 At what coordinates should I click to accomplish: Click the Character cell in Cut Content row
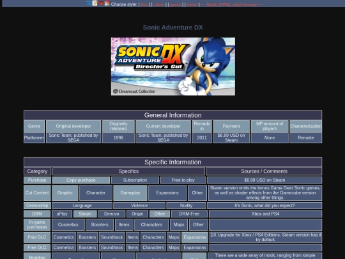[96, 192]
